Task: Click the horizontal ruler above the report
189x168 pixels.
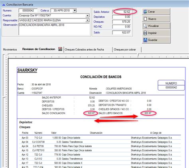Action: pyautogui.click(x=98, y=56)
